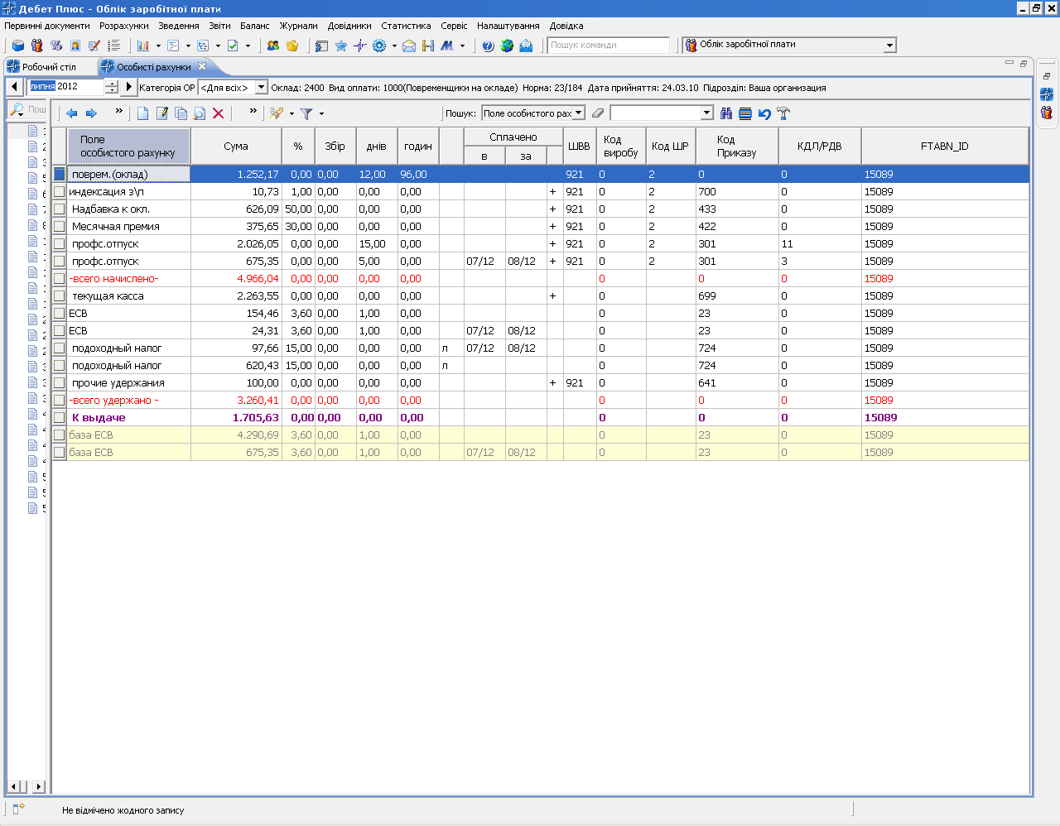Click the view record magnifier page icon

pyautogui.click(x=200, y=113)
